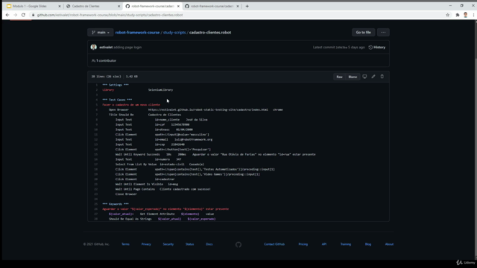Open a new browser tab

(x=247, y=6)
